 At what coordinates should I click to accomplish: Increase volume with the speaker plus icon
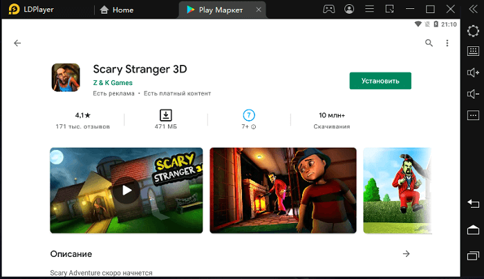click(473, 73)
